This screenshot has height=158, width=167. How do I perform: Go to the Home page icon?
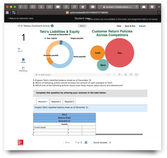pyautogui.click(x=83, y=7)
